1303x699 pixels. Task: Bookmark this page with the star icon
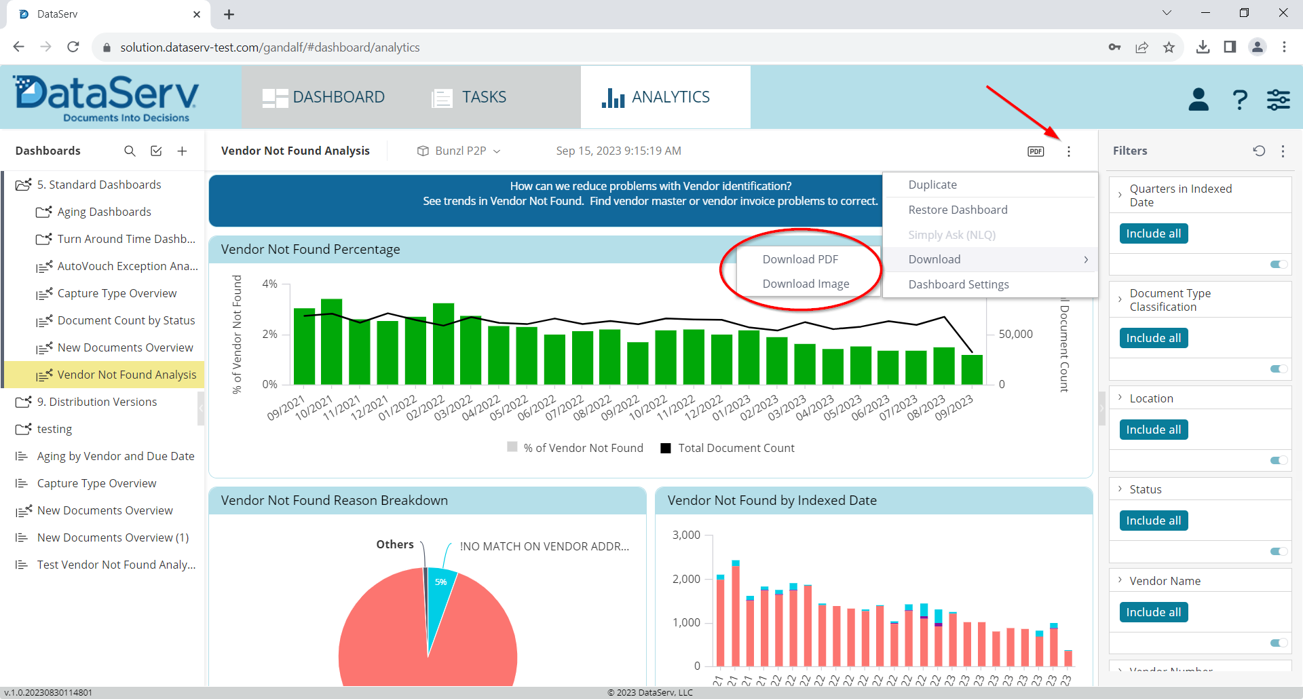click(1169, 47)
